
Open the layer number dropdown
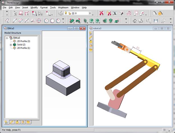(90, 13)
